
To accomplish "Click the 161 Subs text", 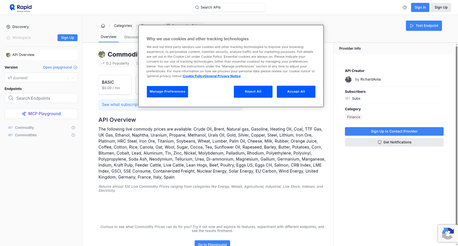I will (353, 99).
